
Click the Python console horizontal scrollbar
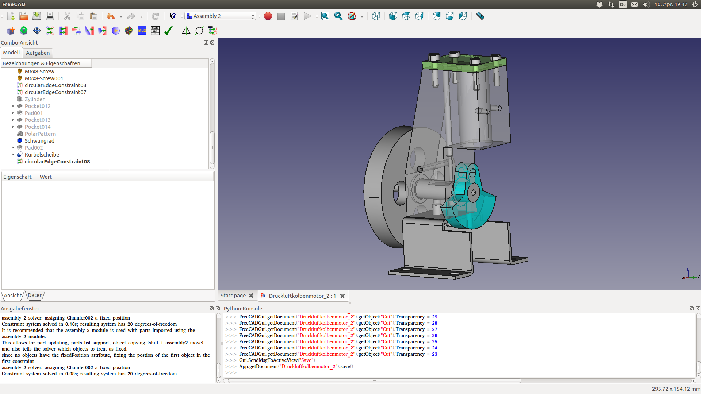point(374,381)
